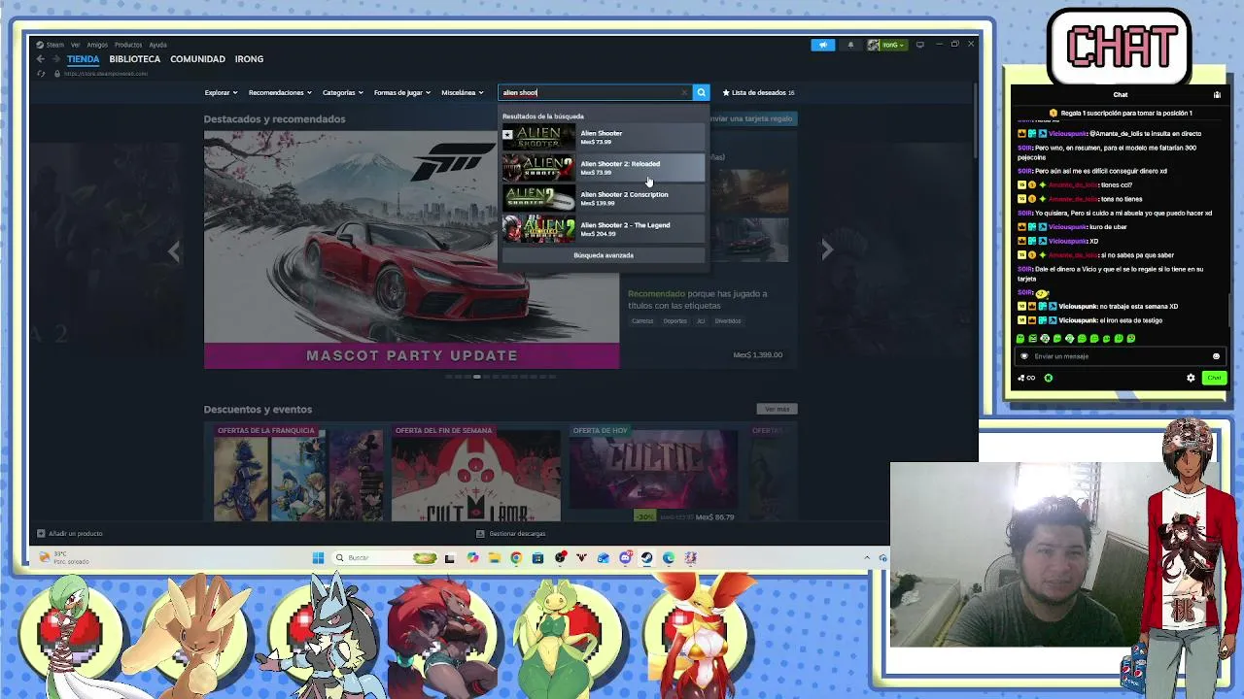Open the Big Picture mode monitor icon
Screen dimensions: 1244x699
[x=919, y=45]
